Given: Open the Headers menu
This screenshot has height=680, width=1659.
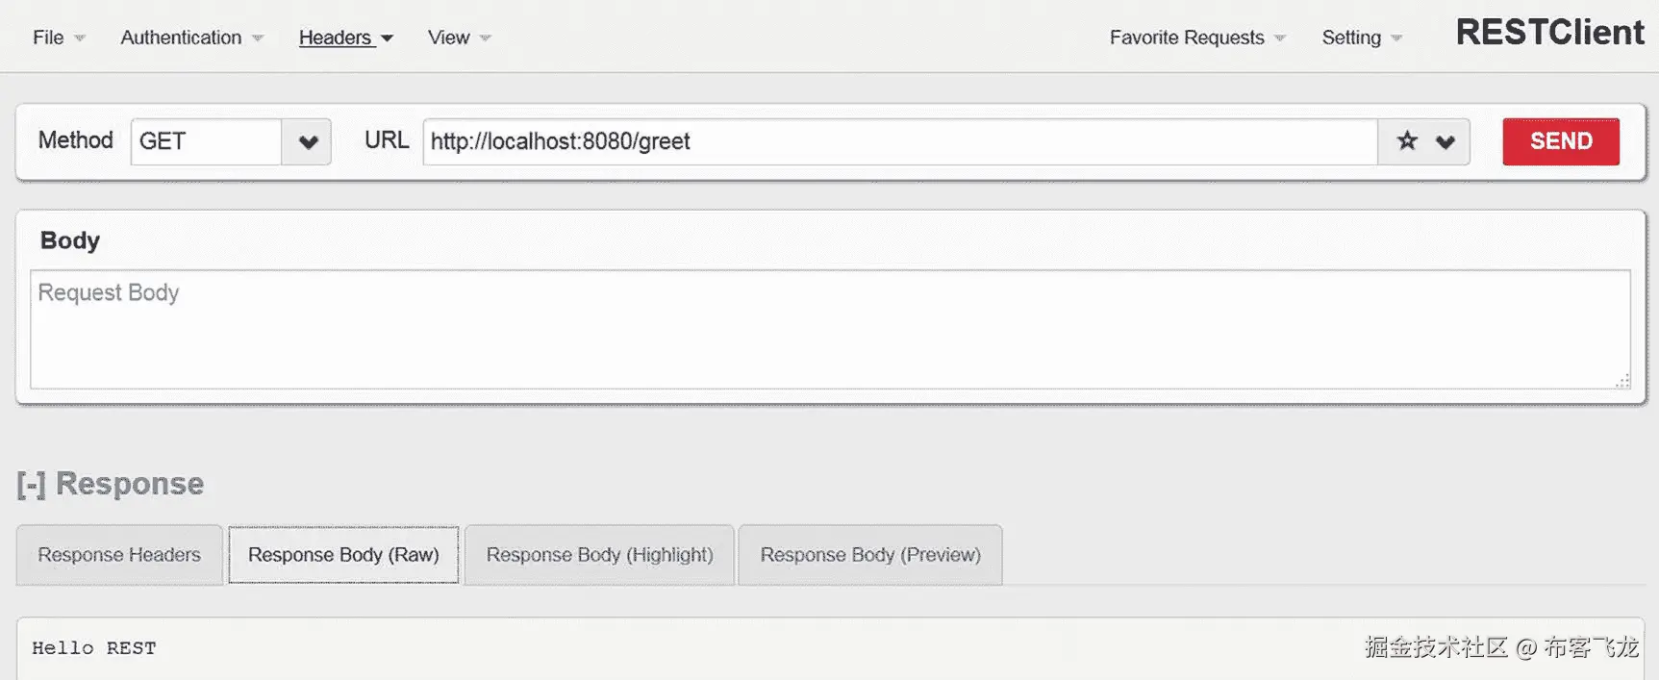Looking at the screenshot, I should pyautogui.click(x=345, y=38).
